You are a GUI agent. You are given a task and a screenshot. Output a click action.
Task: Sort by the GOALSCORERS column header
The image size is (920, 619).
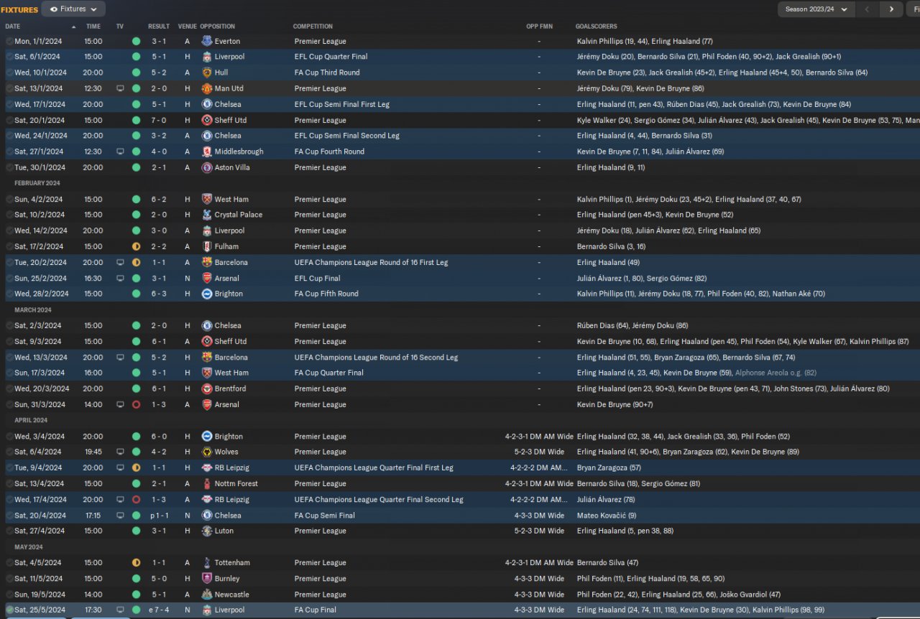pyautogui.click(x=597, y=27)
